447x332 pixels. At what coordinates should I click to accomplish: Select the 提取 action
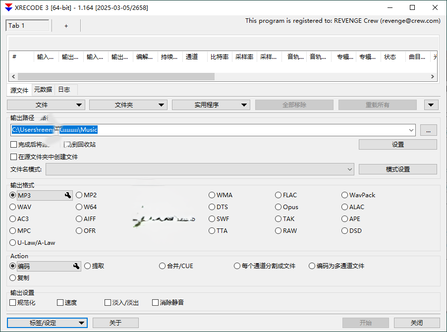(94, 266)
